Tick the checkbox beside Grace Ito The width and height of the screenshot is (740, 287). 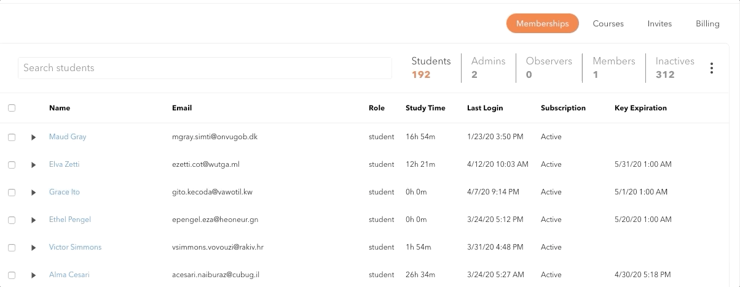pos(12,193)
